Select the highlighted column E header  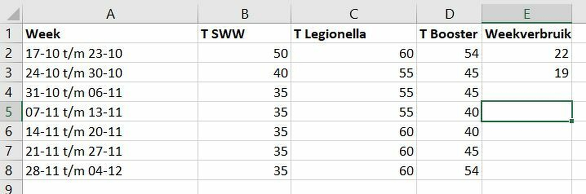526,14
